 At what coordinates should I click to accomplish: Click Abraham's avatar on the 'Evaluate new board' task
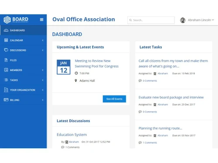[155, 105]
